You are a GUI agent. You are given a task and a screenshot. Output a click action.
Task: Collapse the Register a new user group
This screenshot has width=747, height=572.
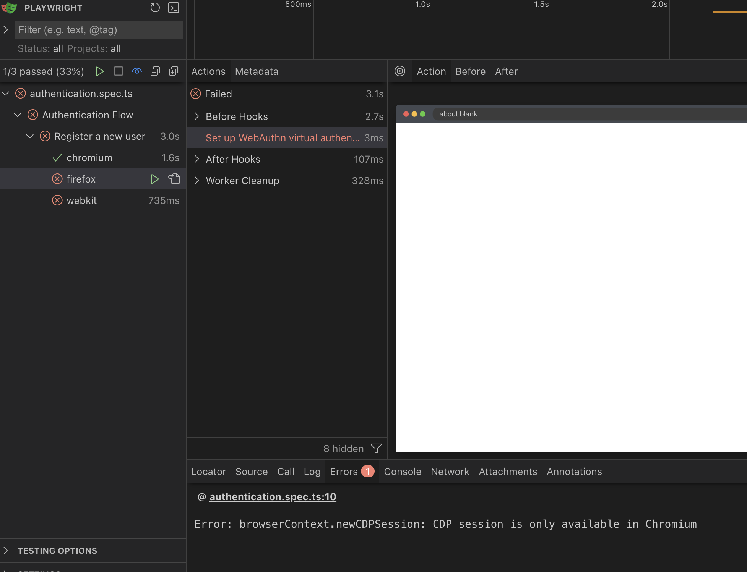pyautogui.click(x=30, y=136)
